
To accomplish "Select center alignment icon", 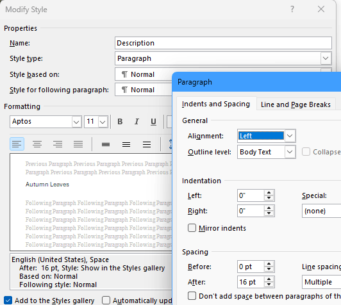I will point(37,144).
